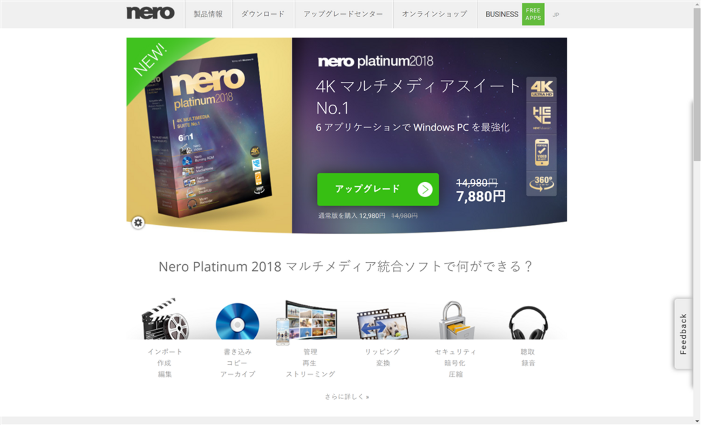The width and height of the screenshot is (701, 425).
Task: Click the vertical video smartphone badge
Action: click(x=541, y=153)
